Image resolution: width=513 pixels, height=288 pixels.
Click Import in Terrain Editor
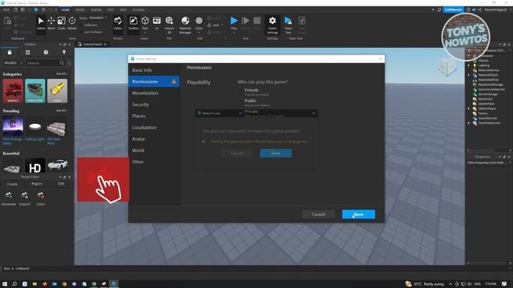[25, 198]
